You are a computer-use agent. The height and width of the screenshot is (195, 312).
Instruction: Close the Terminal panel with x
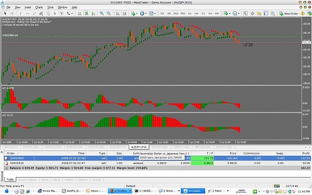[2, 152]
